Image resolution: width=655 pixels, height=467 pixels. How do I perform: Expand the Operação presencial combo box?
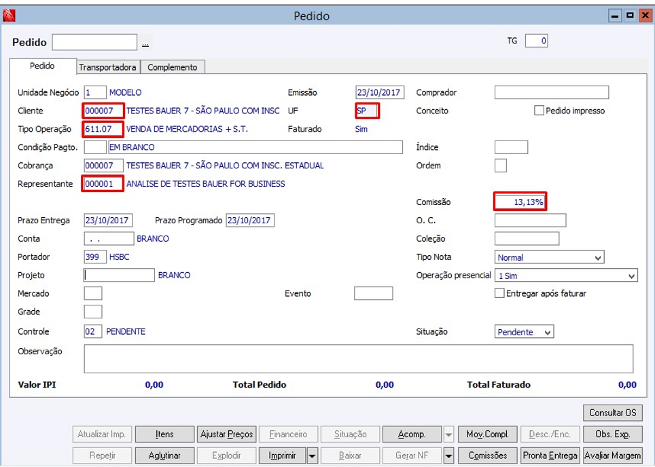(x=631, y=276)
